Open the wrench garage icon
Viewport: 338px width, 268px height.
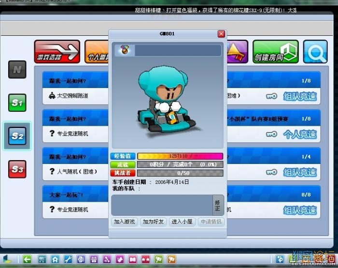coord(68,259)
